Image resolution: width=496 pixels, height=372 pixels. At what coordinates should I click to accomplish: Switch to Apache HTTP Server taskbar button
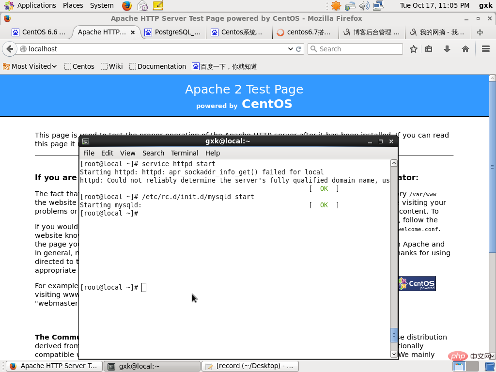click(x=54, y=366)
